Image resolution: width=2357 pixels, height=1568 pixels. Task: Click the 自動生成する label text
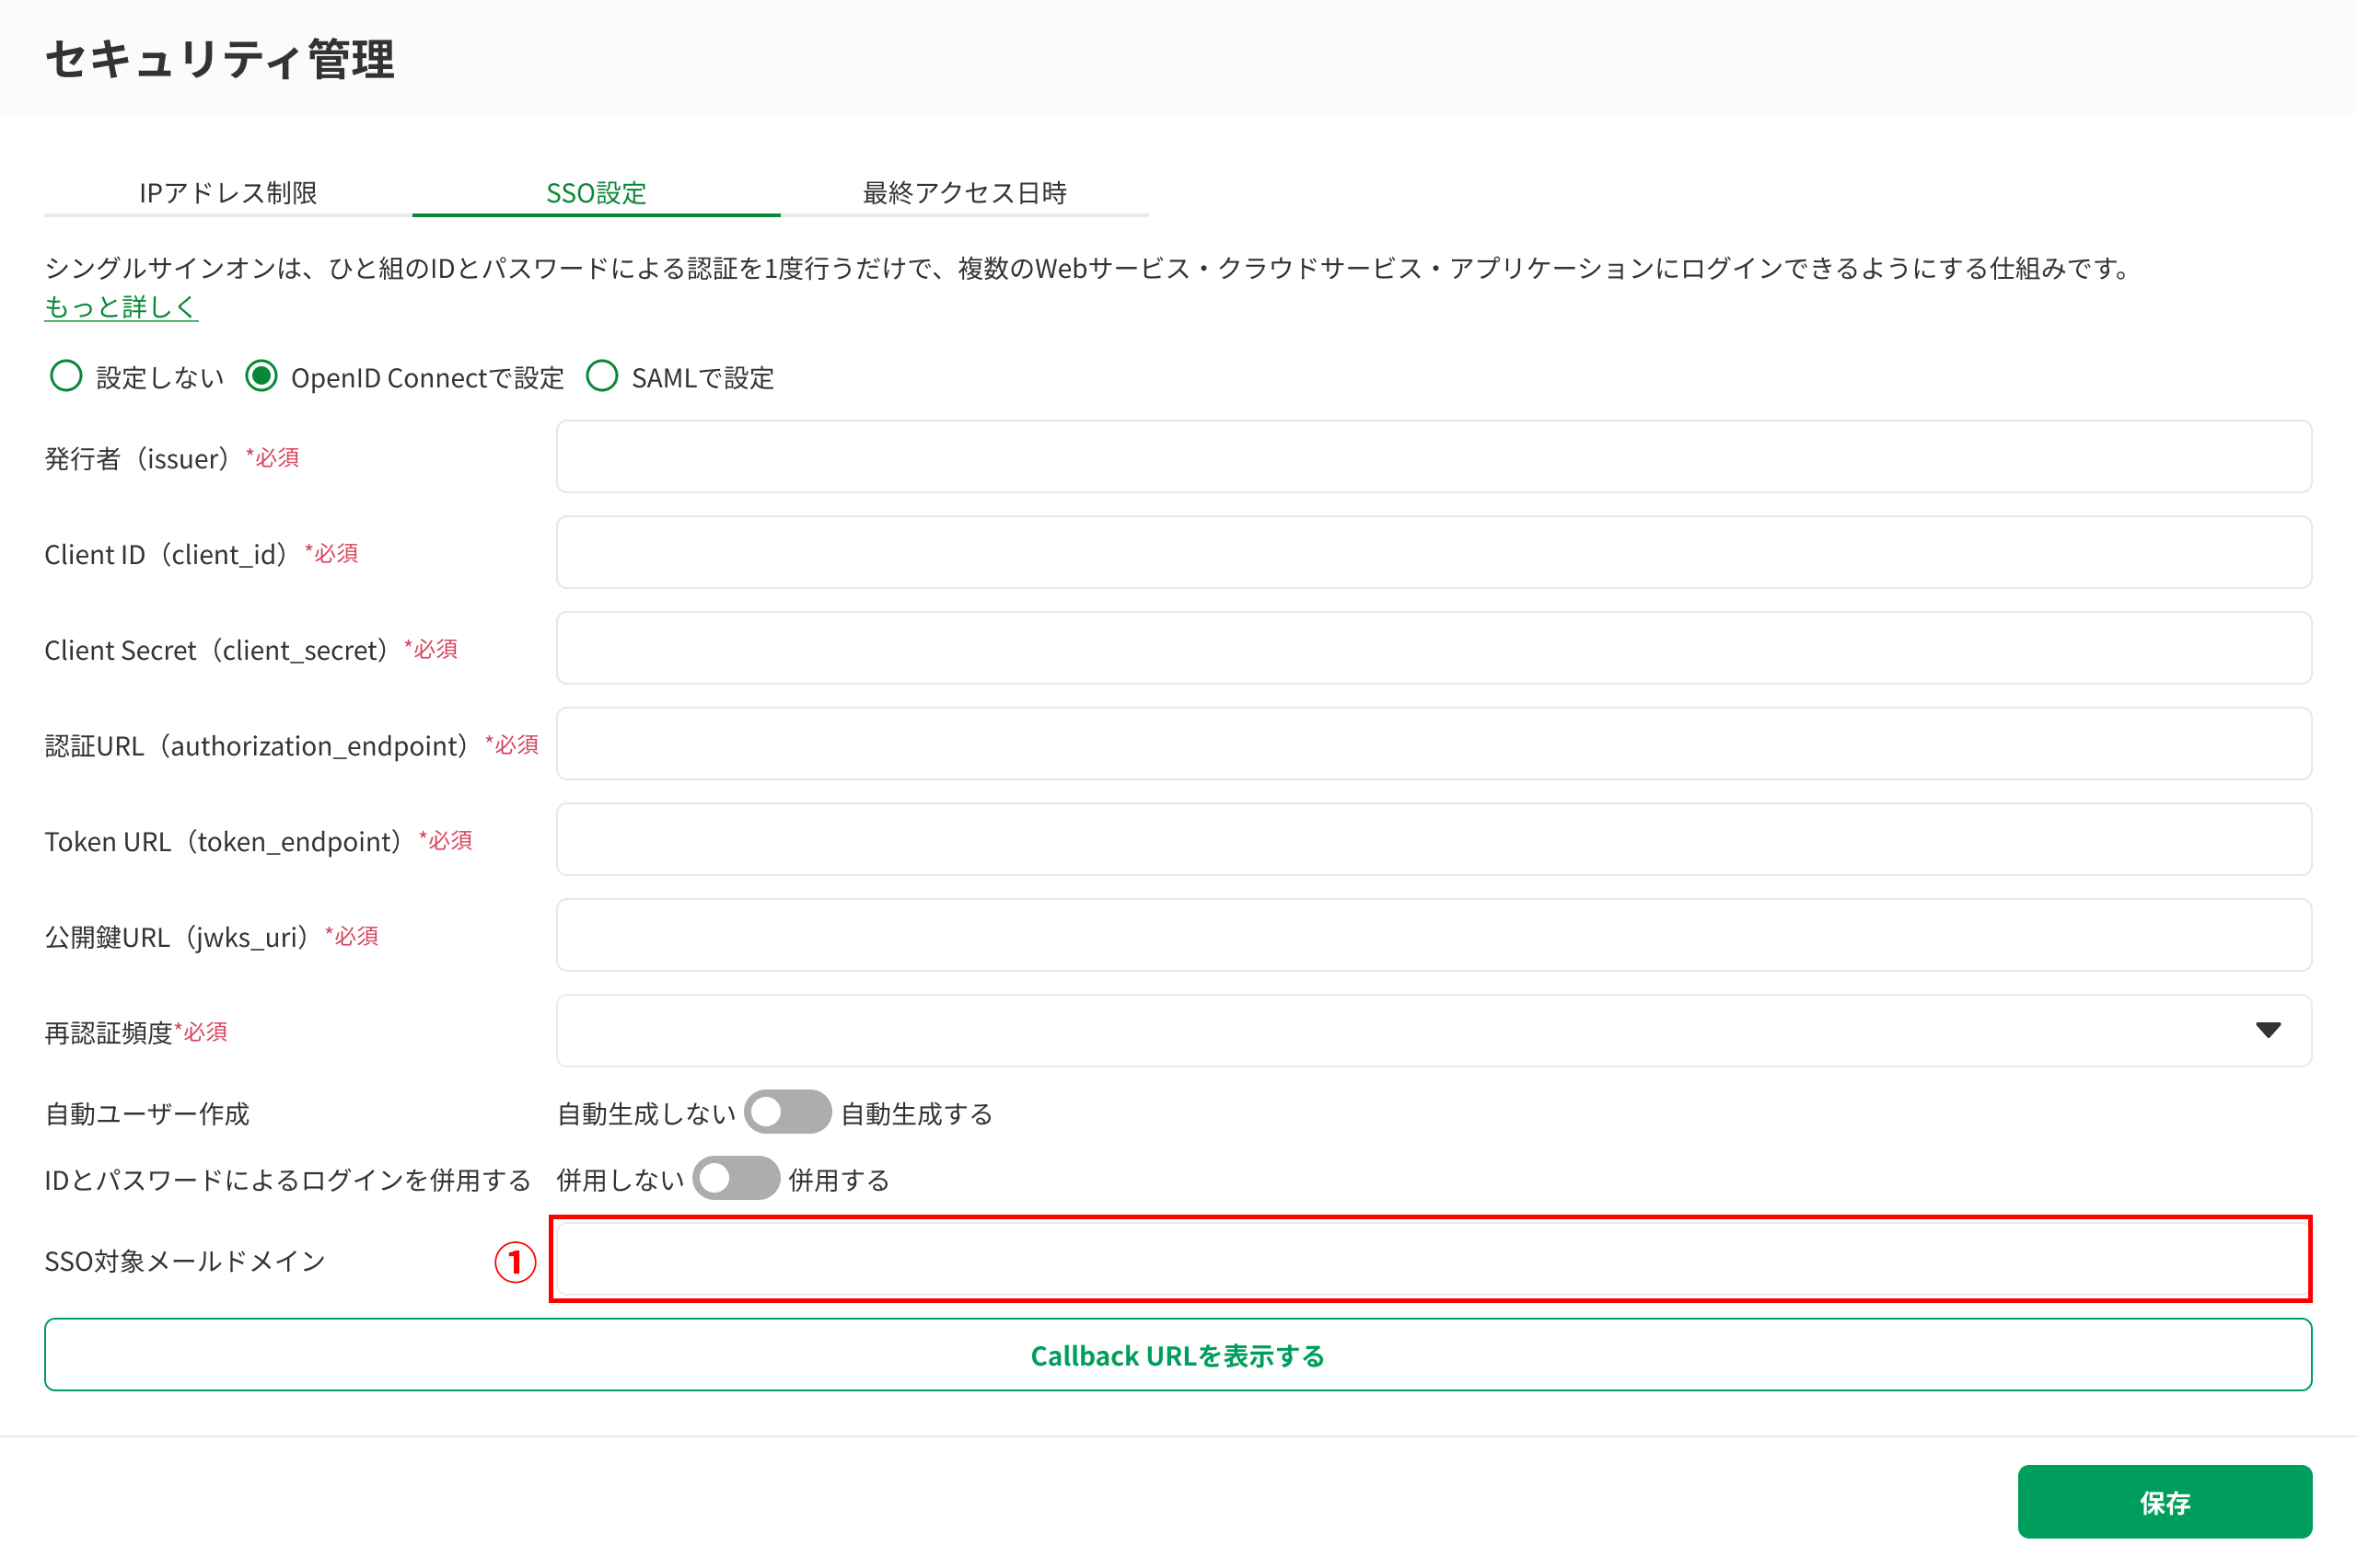click(916, 1113)
